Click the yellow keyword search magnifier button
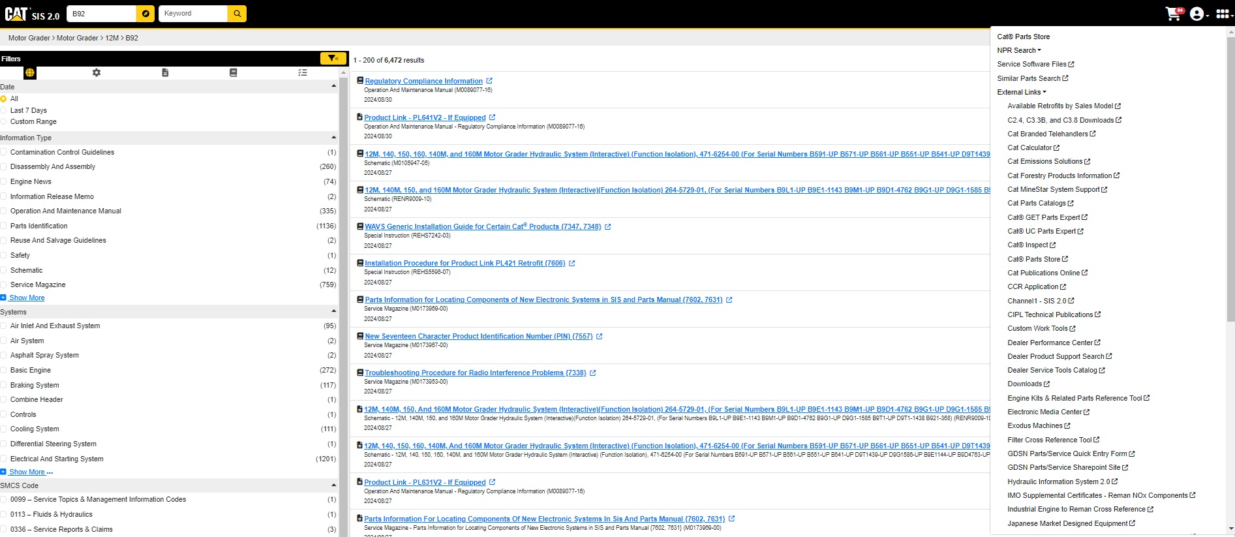 tap(237, 14)
